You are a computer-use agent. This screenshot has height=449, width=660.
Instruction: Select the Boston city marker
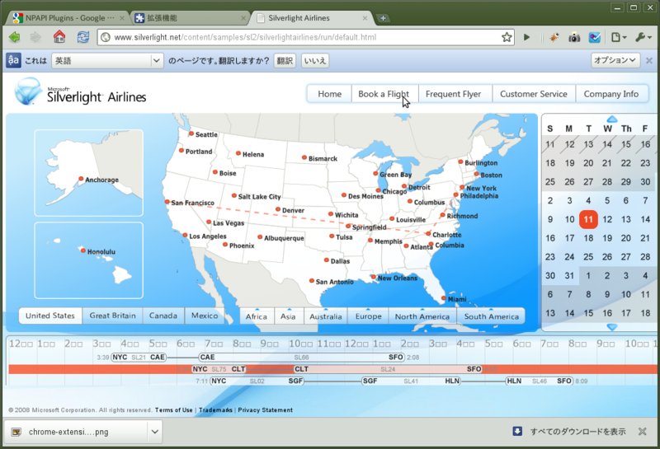coord(477,174)
